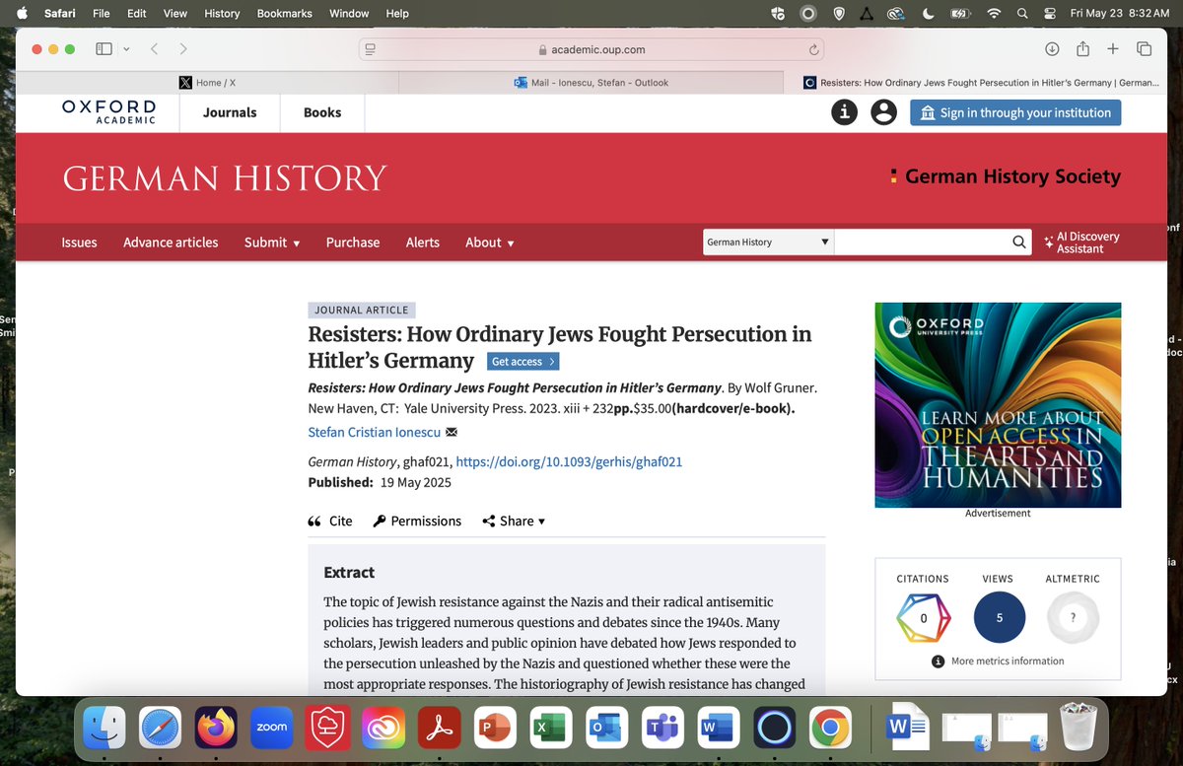The width and height of the screenshot is (1183, 766).
Task: Open the AI Discovery Assistant
Action: click(1081, 242)
